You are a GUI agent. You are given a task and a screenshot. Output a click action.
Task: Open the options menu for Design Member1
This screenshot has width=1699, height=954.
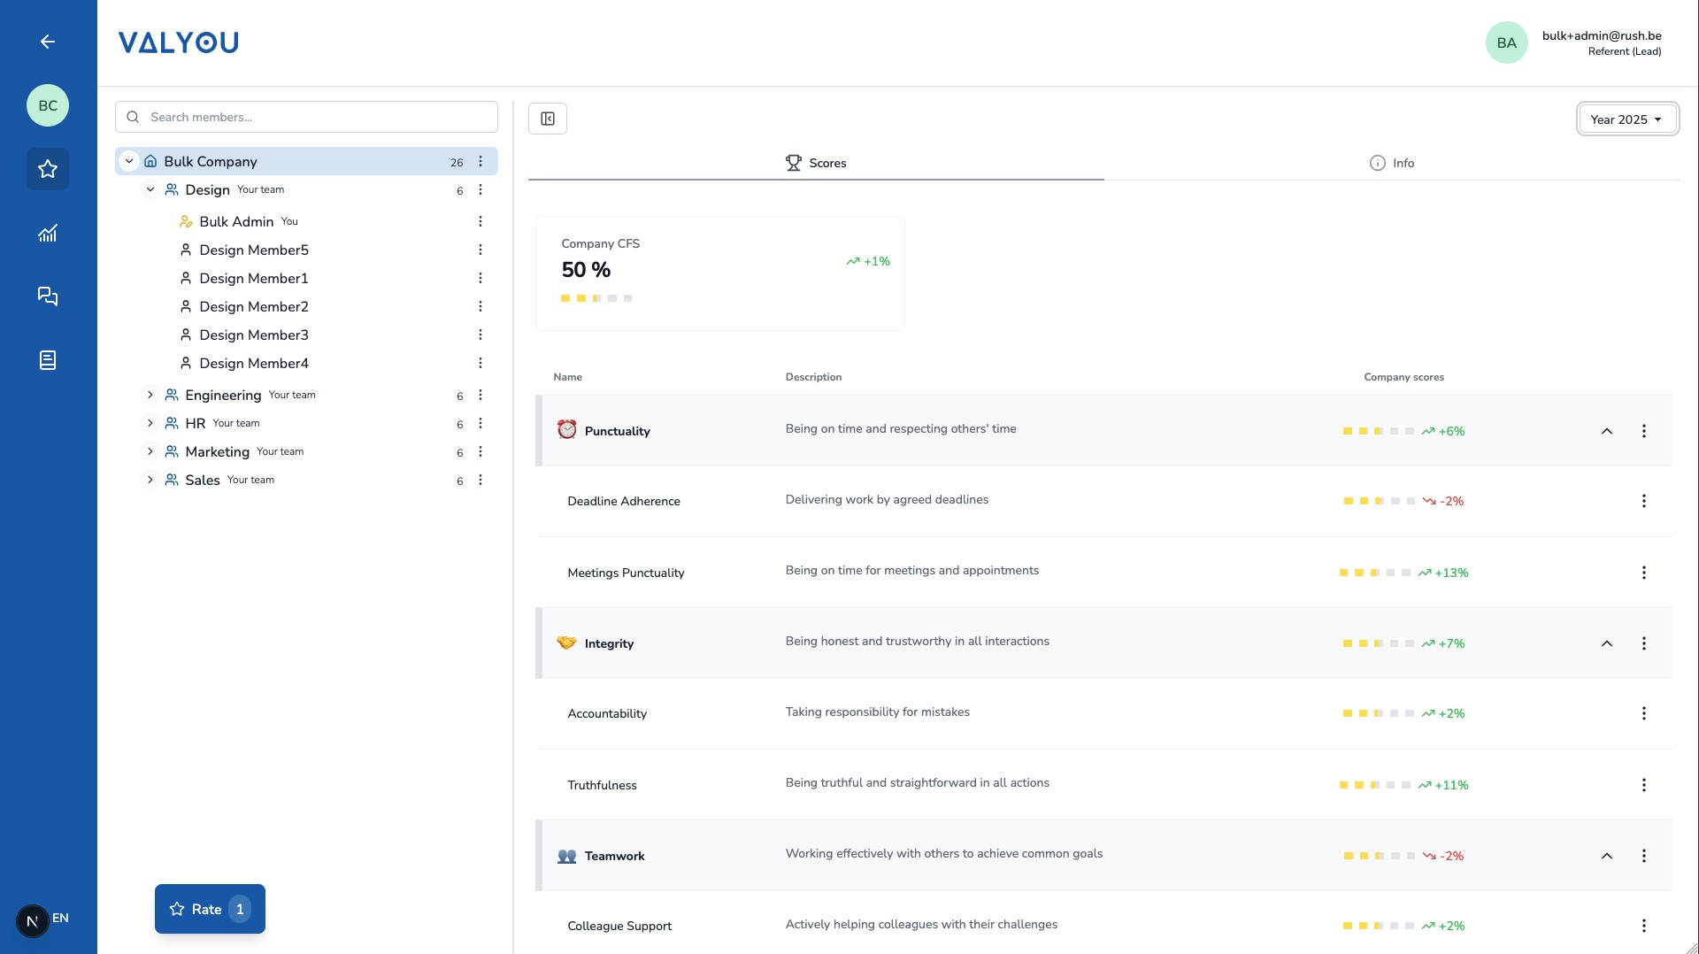click(x=480, y=278)
